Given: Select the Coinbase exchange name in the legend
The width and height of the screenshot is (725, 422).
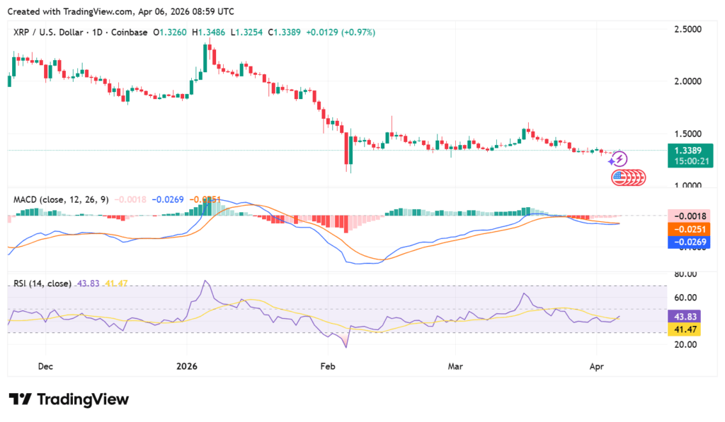Looking at the screenshot, I should 130,33.
